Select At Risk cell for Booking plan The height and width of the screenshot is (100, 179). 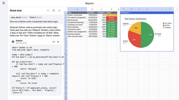pyautogui.click(x=111, y=20)
